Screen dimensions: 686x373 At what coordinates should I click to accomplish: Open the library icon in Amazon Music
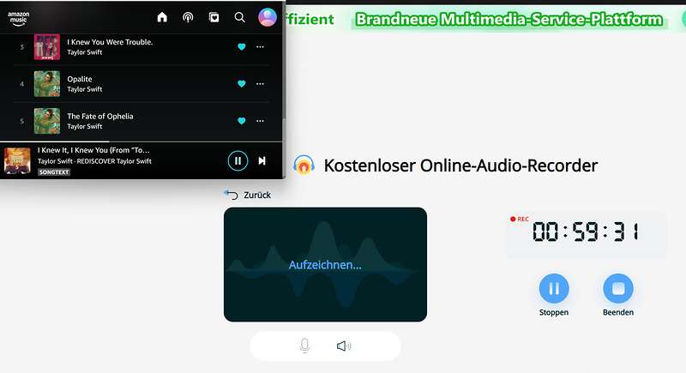click(x=214, y=17)
